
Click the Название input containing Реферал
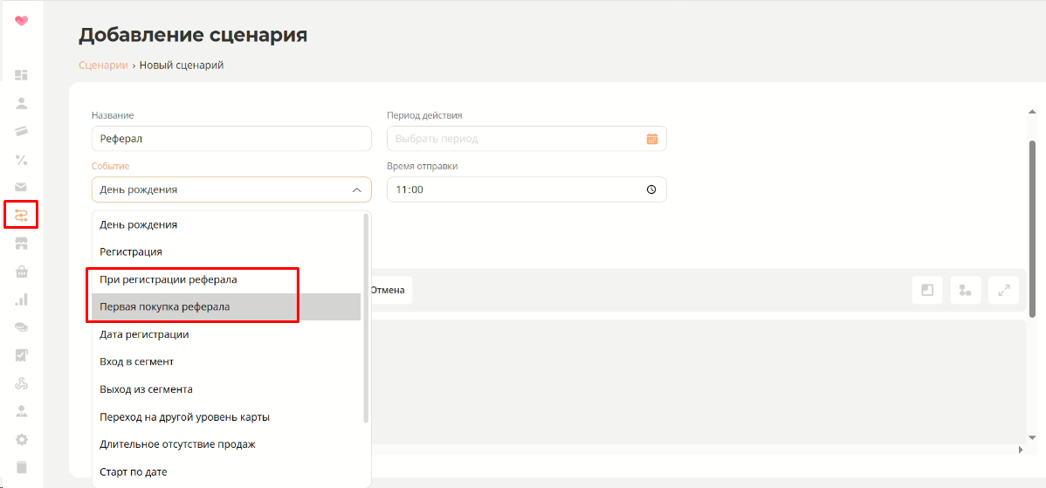tap(231, 139)
